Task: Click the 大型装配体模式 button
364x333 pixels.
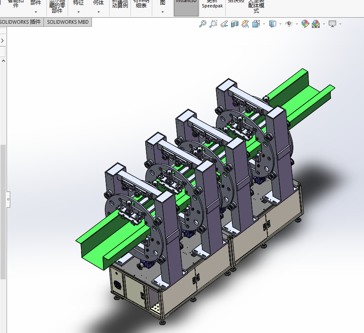Action: click(256, 6)
